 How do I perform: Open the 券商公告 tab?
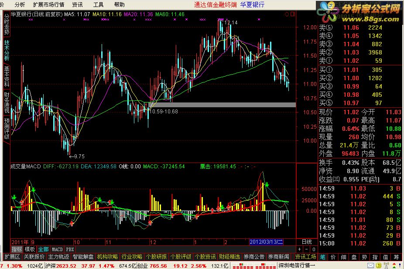coord(254,257)
